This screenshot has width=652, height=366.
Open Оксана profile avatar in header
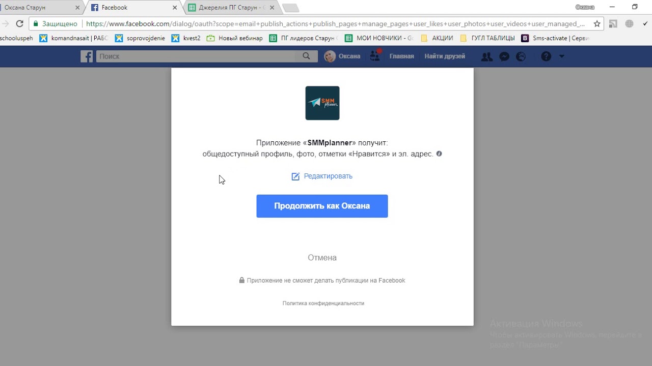(330, 56)
